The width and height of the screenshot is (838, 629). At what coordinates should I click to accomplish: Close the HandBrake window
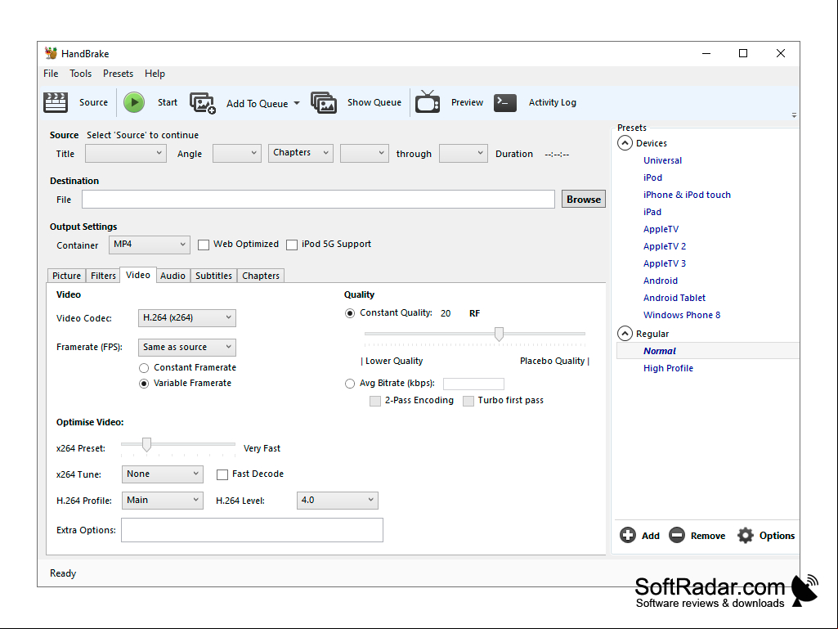click(x=780, y=53)
